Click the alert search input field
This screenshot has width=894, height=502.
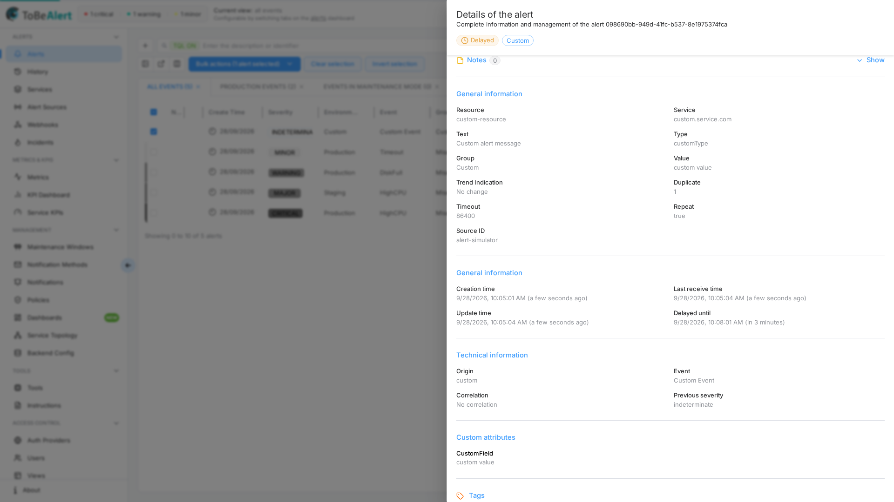pyautogui.click(x=321, y=46)
